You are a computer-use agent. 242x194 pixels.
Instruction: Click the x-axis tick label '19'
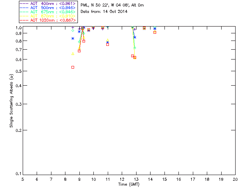pyautogui.click(x=221, y=179)
